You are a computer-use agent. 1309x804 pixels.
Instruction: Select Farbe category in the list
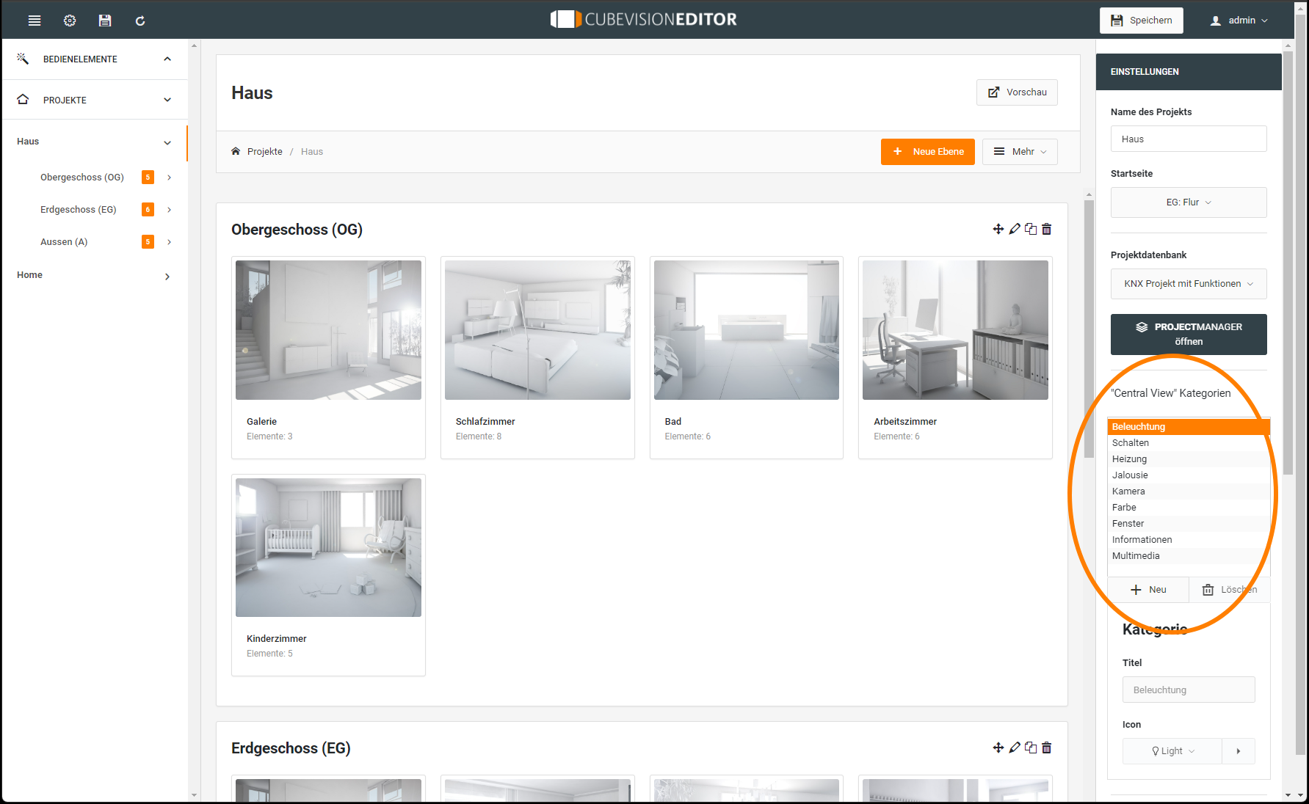1189,508
